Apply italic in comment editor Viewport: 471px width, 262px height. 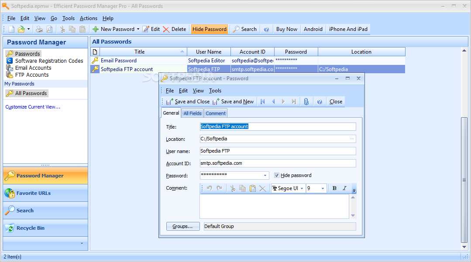click(344, 188)
